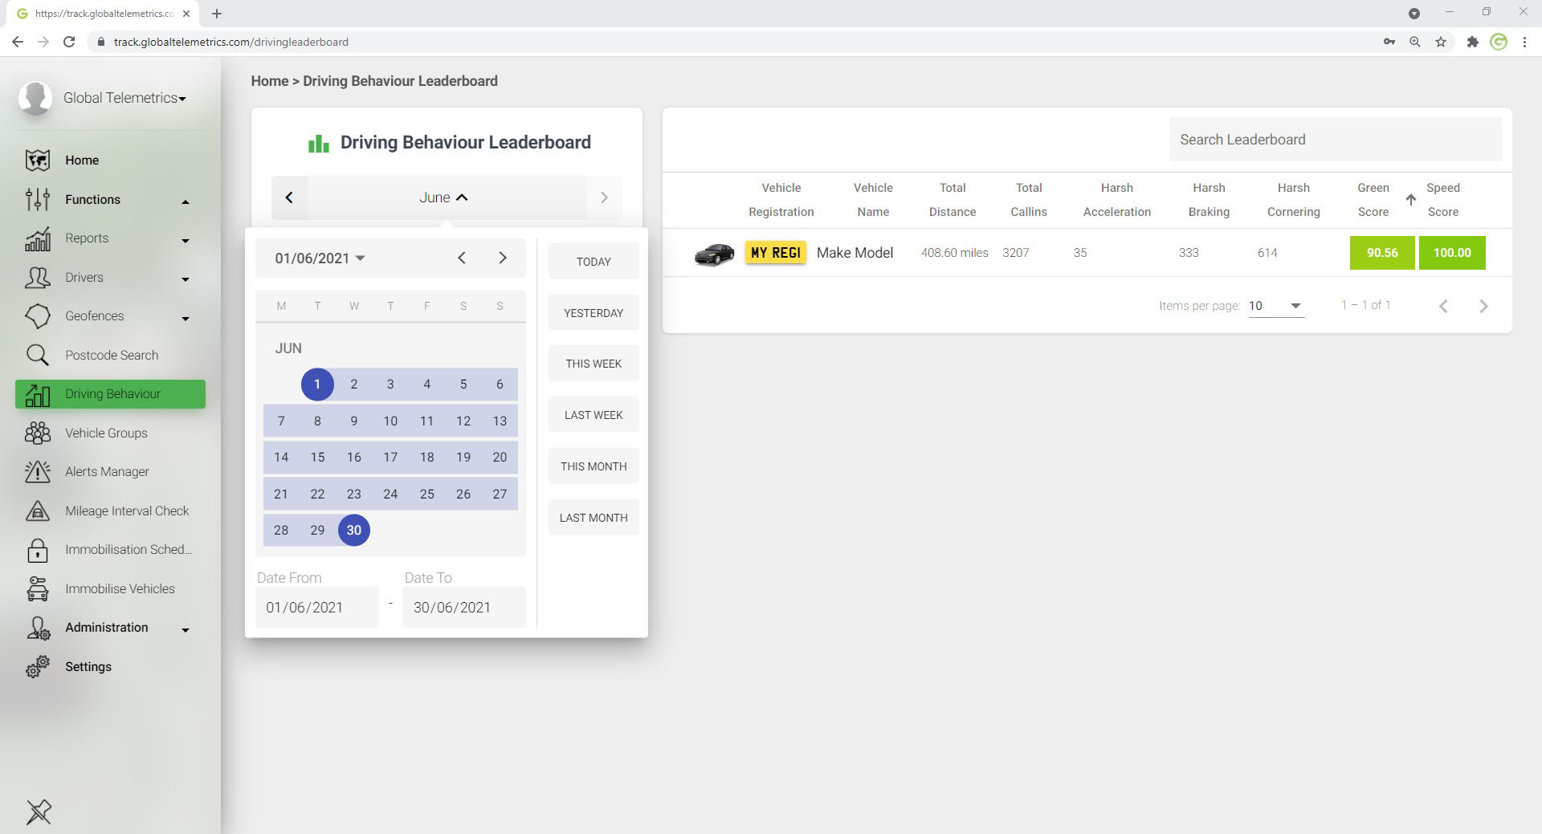1542x834 pixels.
Task: Select June 15 in the calendar
Action: (x=317, y=458)
